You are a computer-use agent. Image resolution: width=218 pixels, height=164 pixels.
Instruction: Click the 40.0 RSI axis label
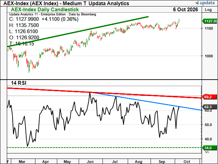coord(208,139)
